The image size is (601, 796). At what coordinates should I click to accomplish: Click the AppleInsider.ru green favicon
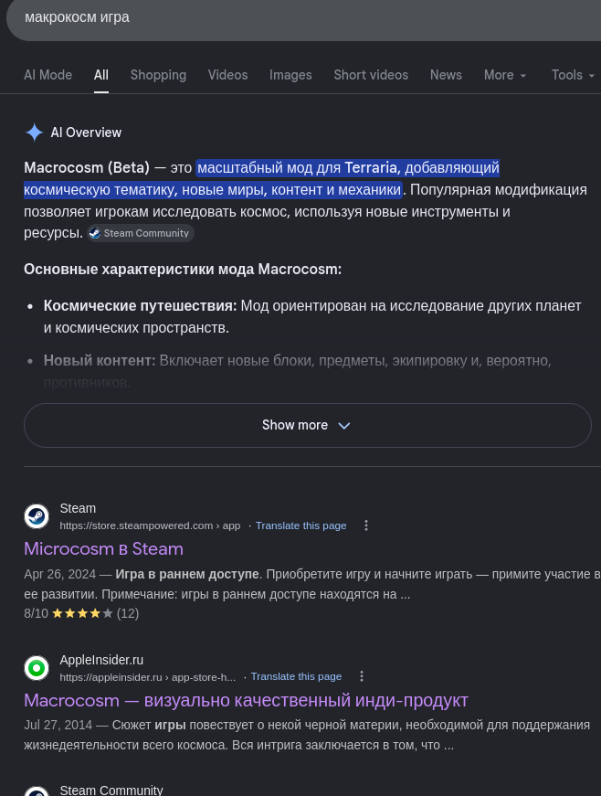coord(37,667)
